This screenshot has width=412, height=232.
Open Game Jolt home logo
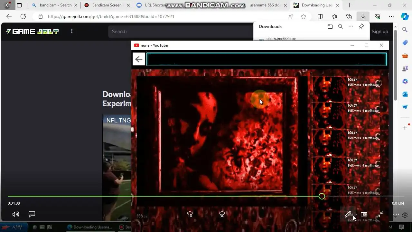point(32,32)
